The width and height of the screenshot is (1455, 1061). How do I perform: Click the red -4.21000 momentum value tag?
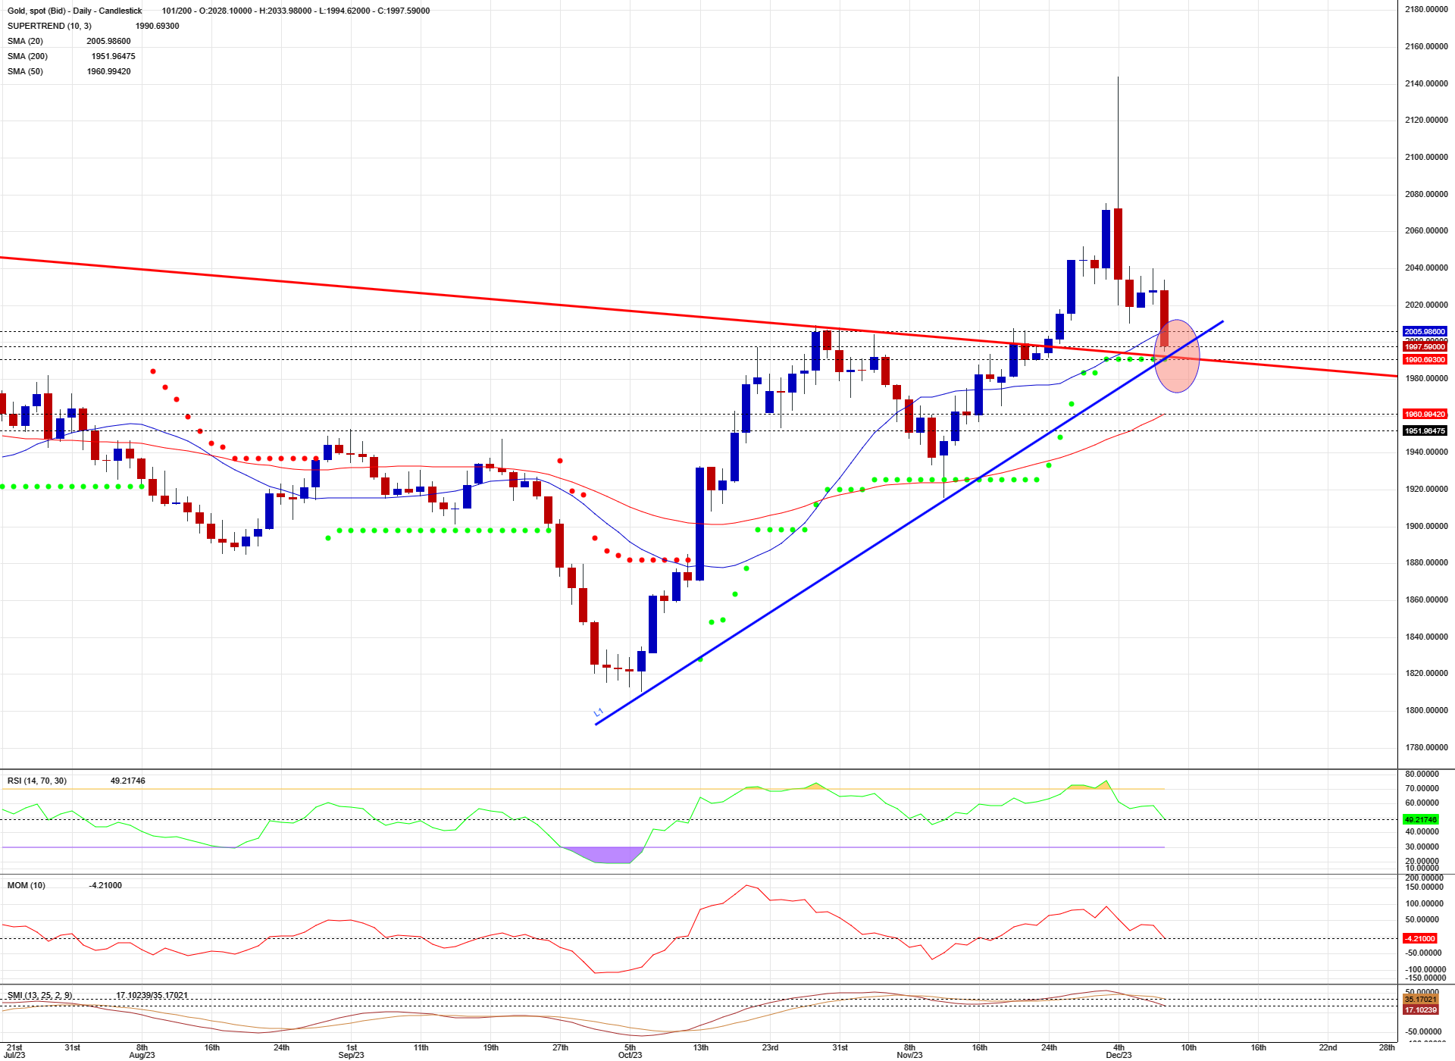tap(1420, 938)
